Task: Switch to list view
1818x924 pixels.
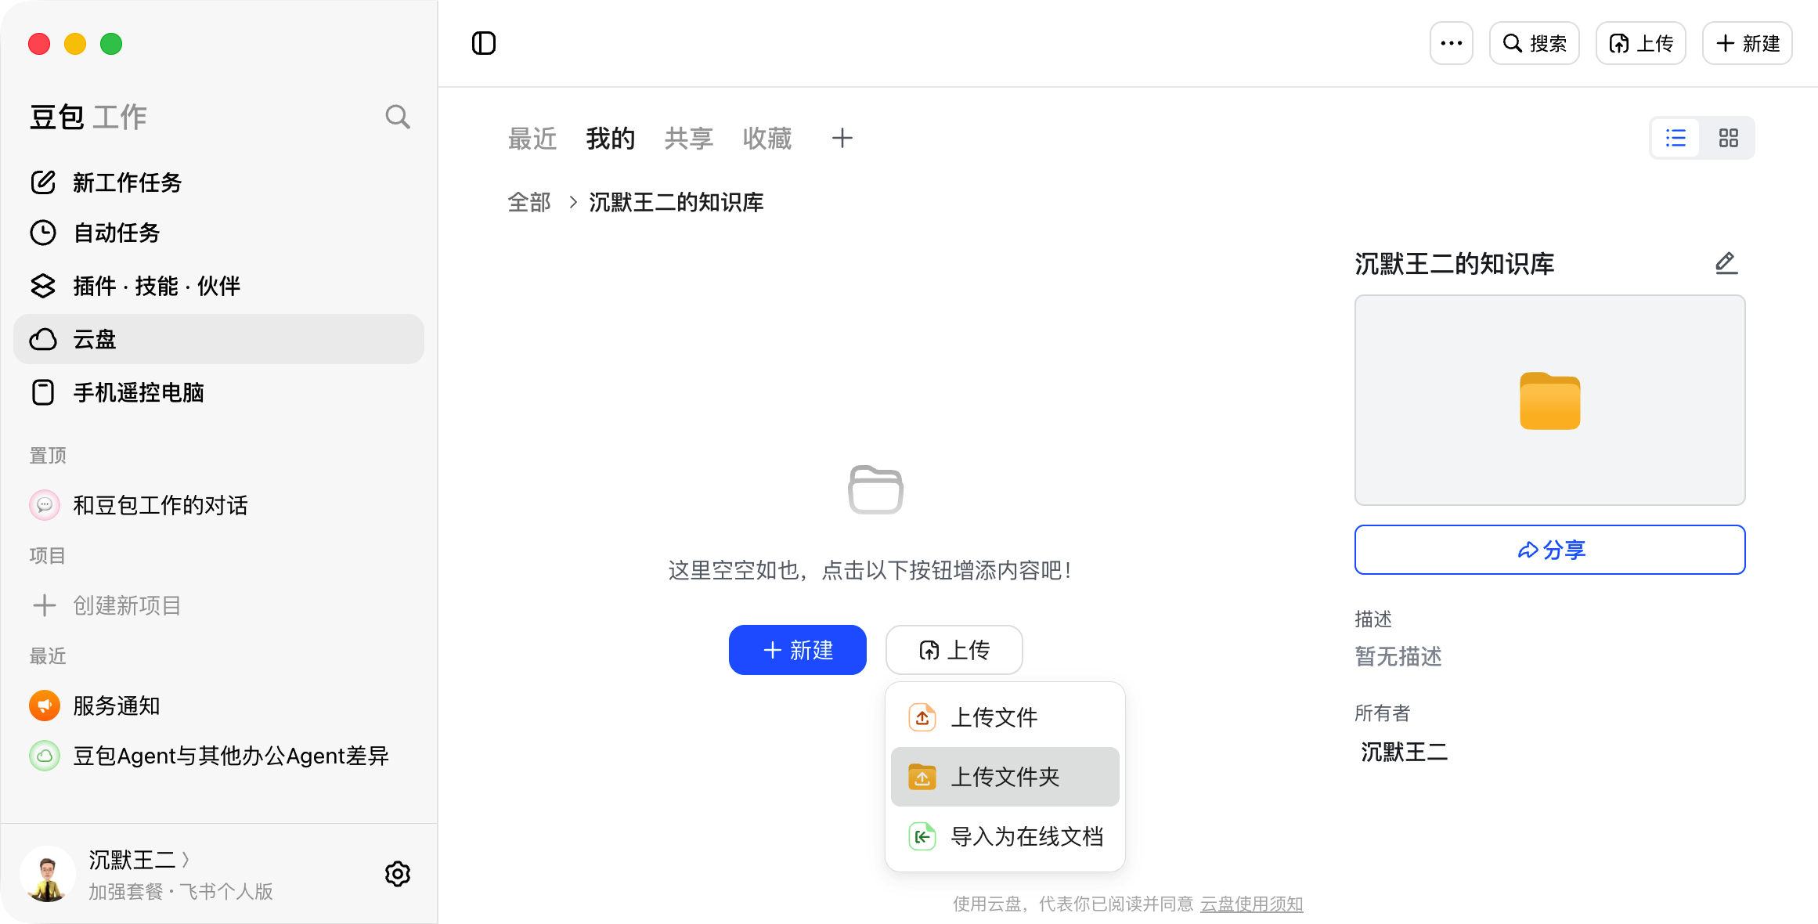Action: click(x=1676, y=139)
